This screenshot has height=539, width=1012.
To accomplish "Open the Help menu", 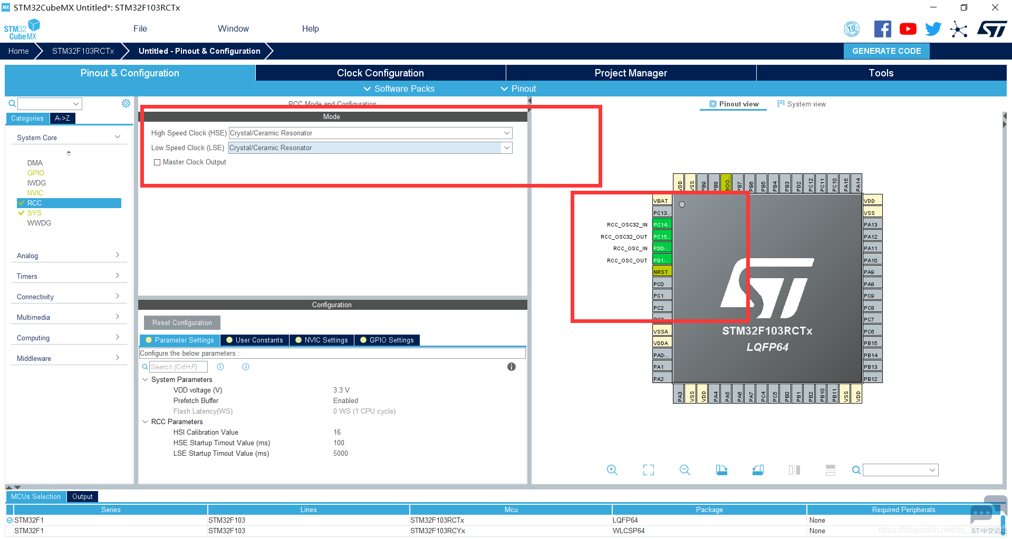I will coord(310,28).
